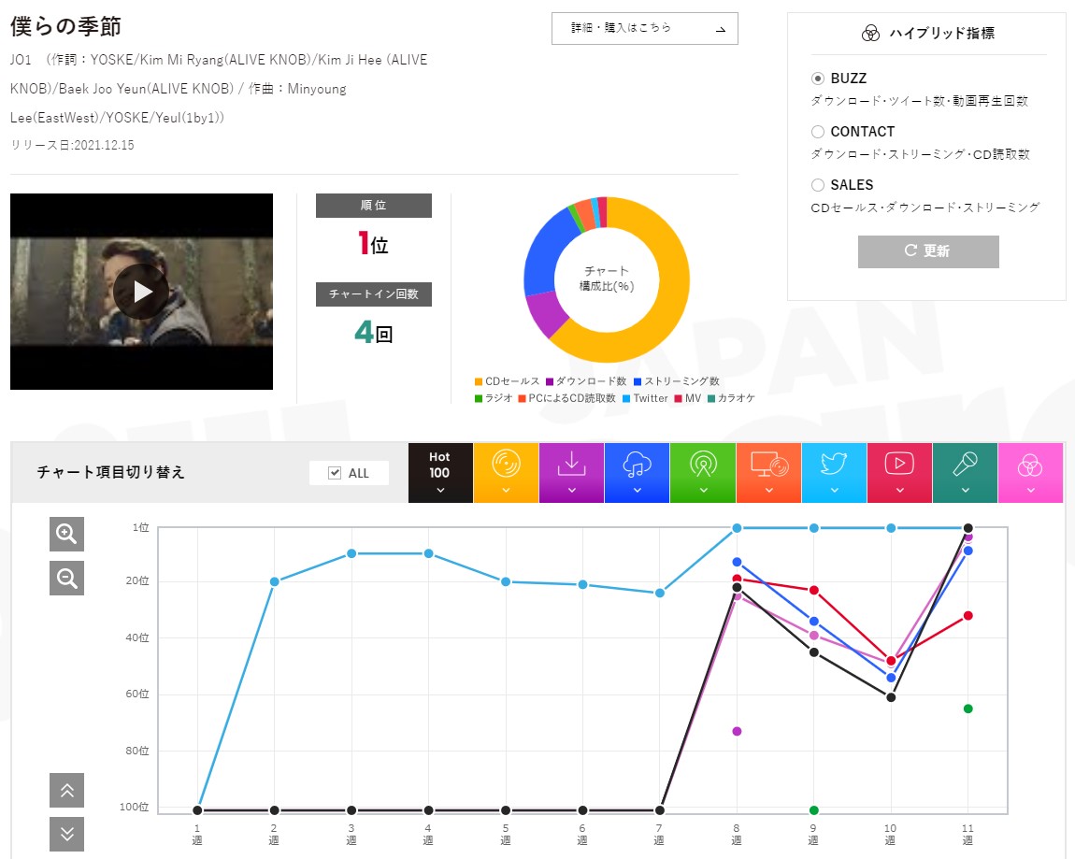Play the 僕らの季節 music video
The height and width of the screenshot is (859, 1075).
(141, 292)
